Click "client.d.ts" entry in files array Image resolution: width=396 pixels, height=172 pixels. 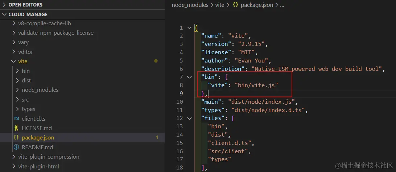230,143
